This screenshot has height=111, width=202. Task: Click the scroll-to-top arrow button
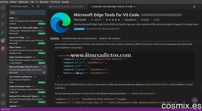[195, 100]
